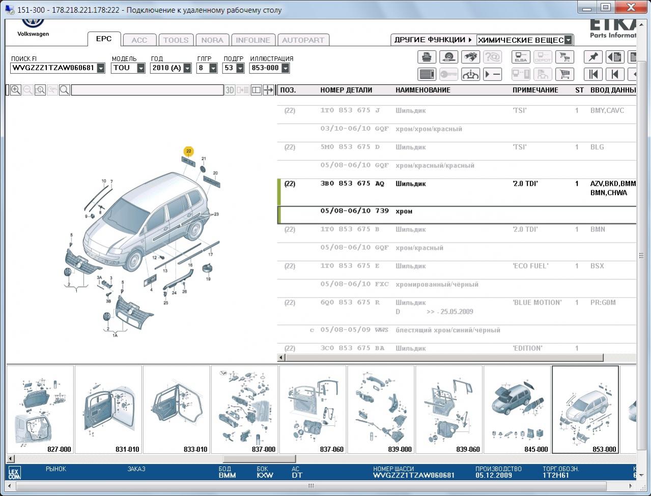Select part row 1T0 853 675 J
This screenshot has height=496, width=651.
tap(457, 110)
